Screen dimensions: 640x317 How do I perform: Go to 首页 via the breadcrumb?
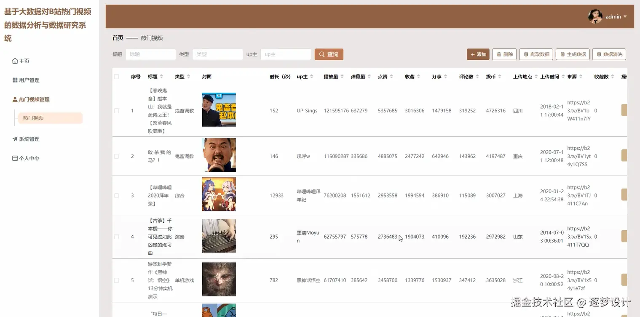click(x=118, y=38)
